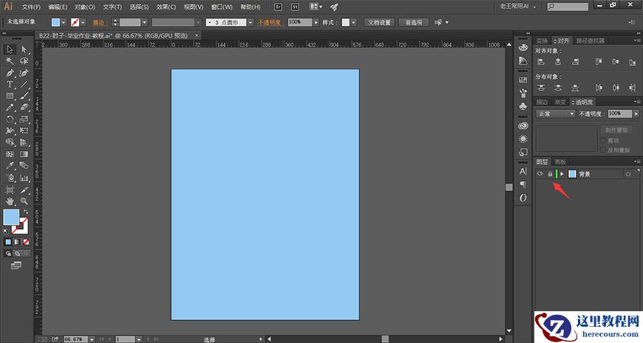Click the 文档设置 button
The image size is (643, 343).
380,22
